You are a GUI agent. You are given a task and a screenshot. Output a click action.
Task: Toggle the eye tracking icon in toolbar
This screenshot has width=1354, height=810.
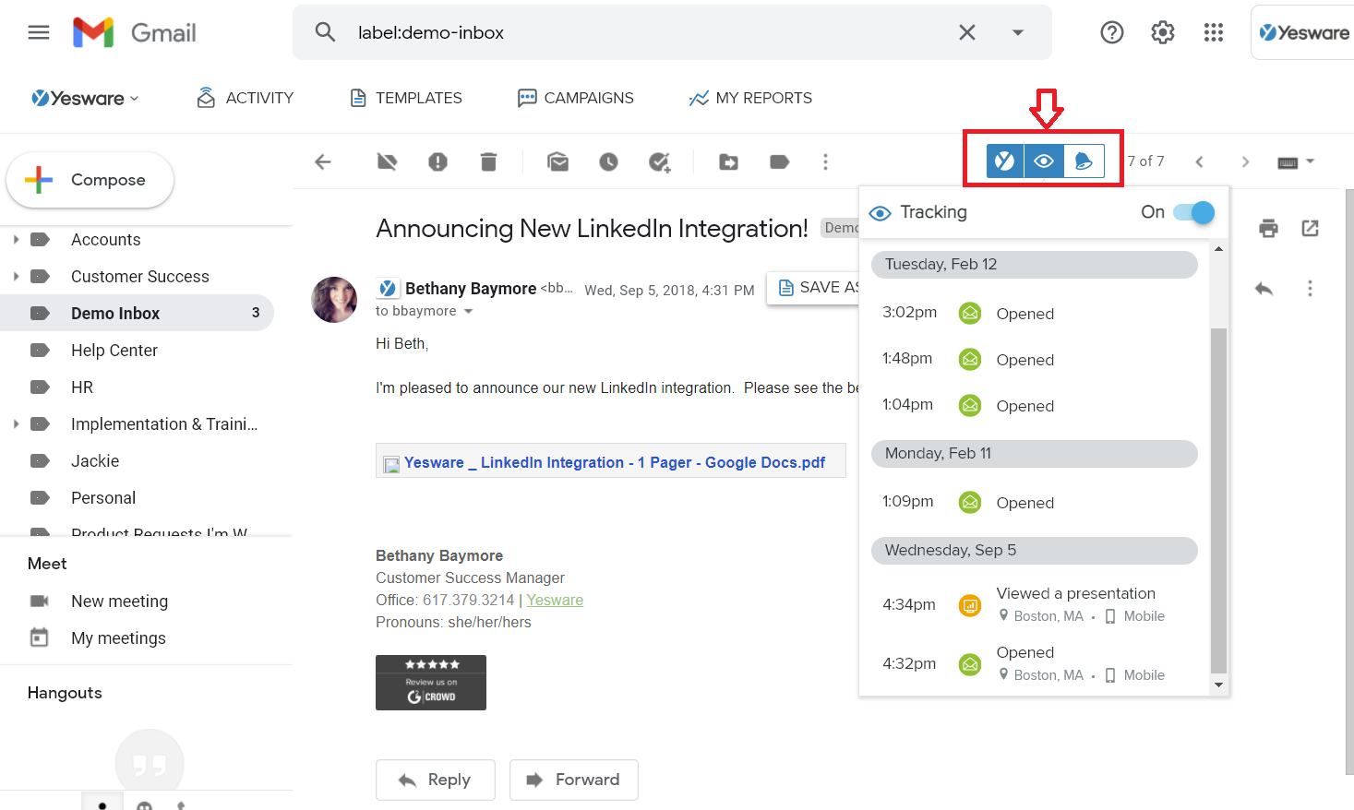coord(1044,161)
